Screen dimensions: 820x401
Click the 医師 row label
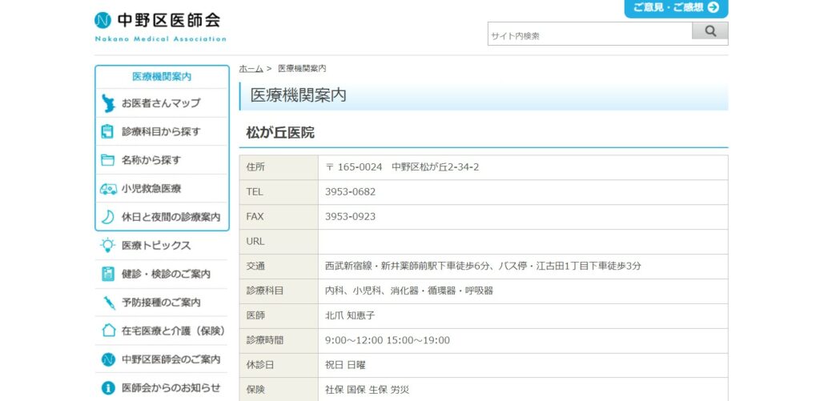255,315
